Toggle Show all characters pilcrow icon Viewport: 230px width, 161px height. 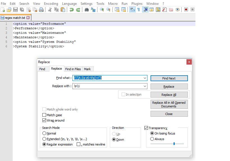[x=139, y=10]
